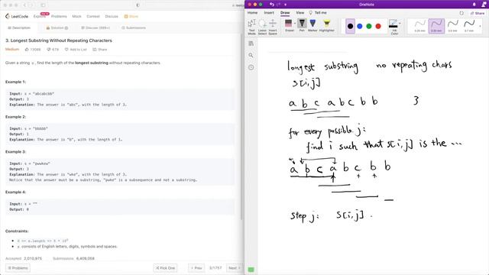Open the Draw ribbon tab
489x275 pixels.
(x=285, y=13)
